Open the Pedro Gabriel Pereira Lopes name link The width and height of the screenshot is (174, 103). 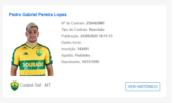[38, 14]
